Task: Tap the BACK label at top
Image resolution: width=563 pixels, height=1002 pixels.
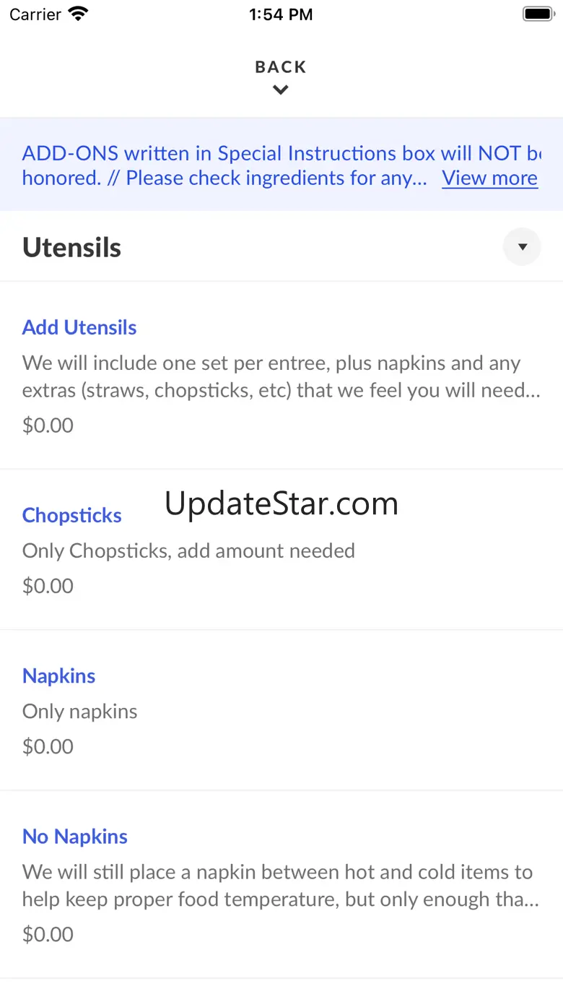Action: point(281,67)
